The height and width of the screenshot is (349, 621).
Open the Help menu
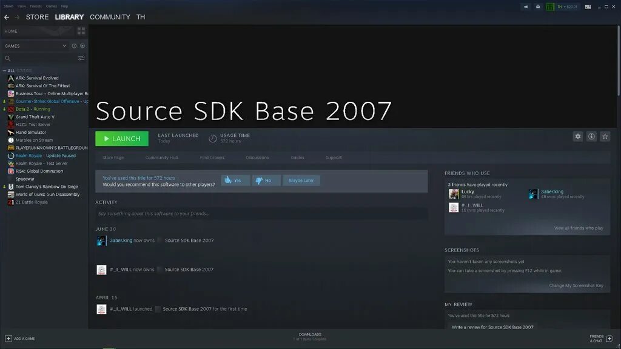point(64,6)
